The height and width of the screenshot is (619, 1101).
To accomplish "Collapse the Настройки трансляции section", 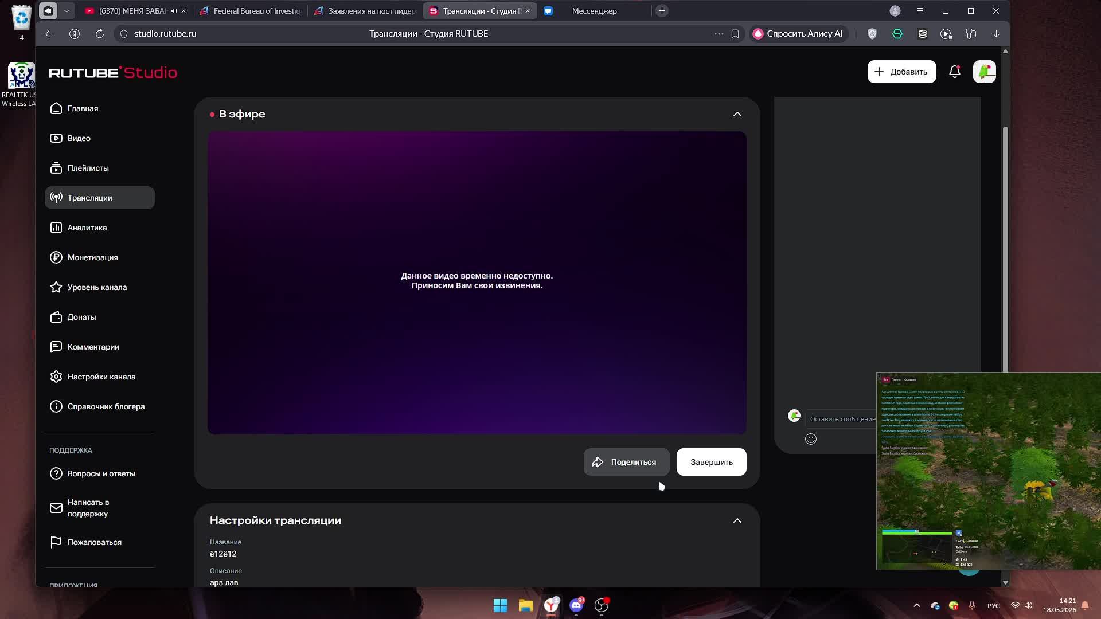I will coord(737,520).
